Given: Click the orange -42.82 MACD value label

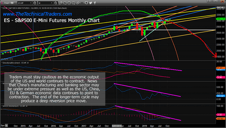Looking at the screenshot, I should (221, 118).
